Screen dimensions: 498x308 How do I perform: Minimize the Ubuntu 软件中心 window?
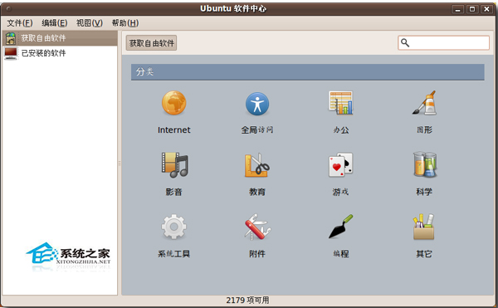coord(457,9)
